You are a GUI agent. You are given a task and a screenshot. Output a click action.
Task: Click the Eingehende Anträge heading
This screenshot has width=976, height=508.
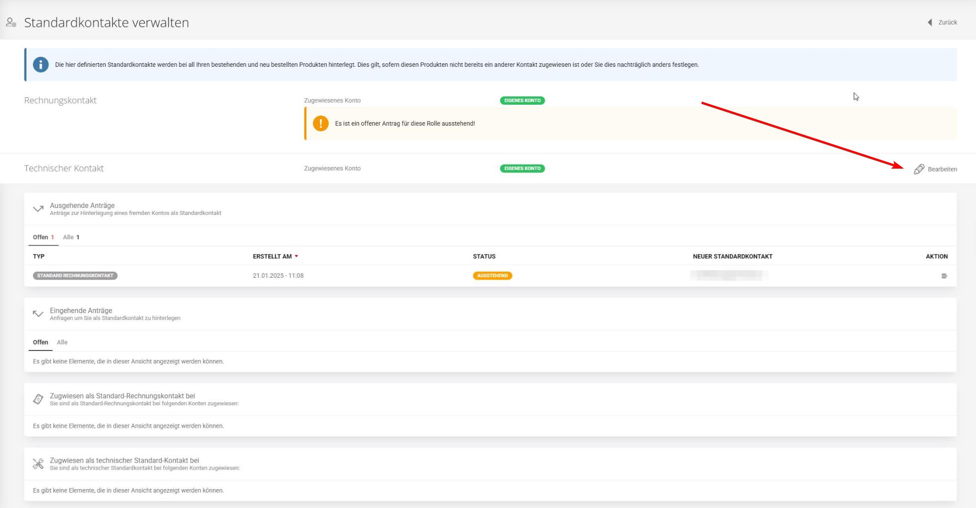(81, 311)
